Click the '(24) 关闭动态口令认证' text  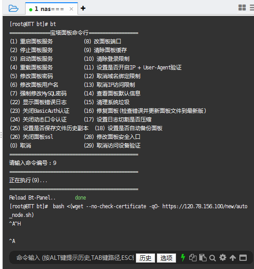click(38, 120)
